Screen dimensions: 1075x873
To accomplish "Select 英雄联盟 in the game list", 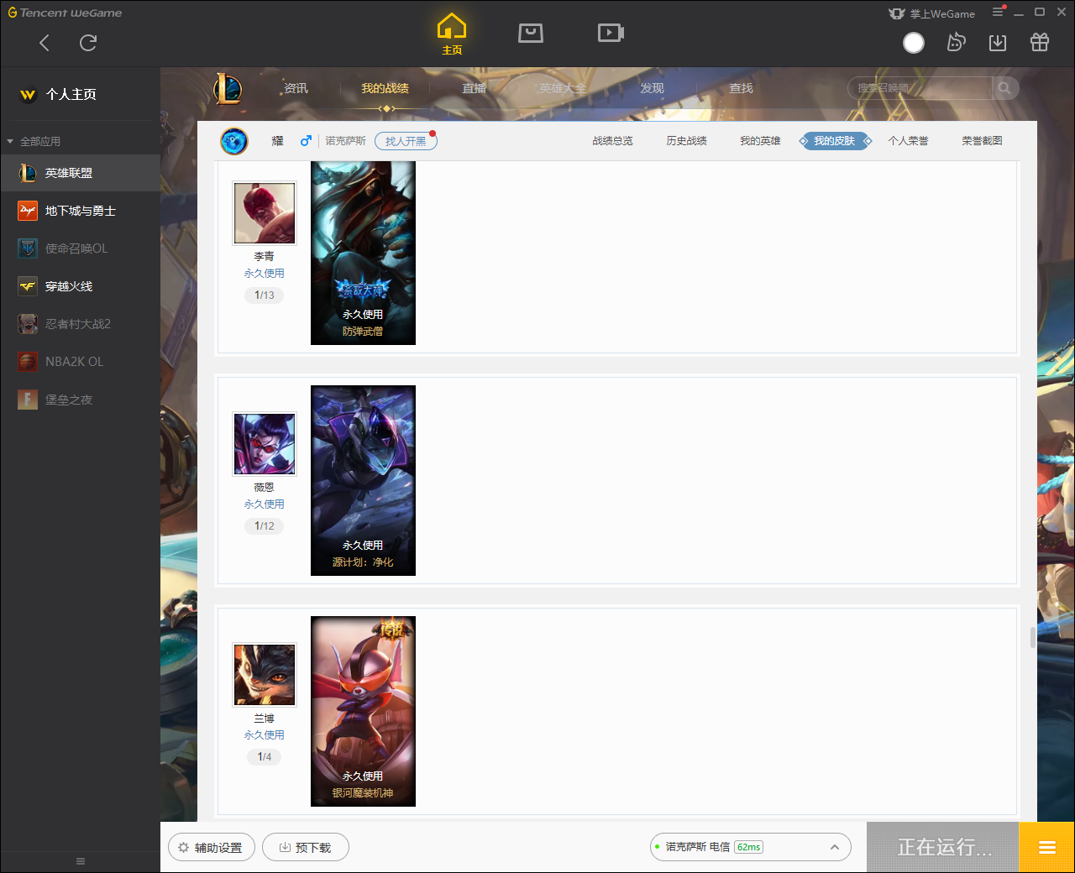I will tap(80, 173).
